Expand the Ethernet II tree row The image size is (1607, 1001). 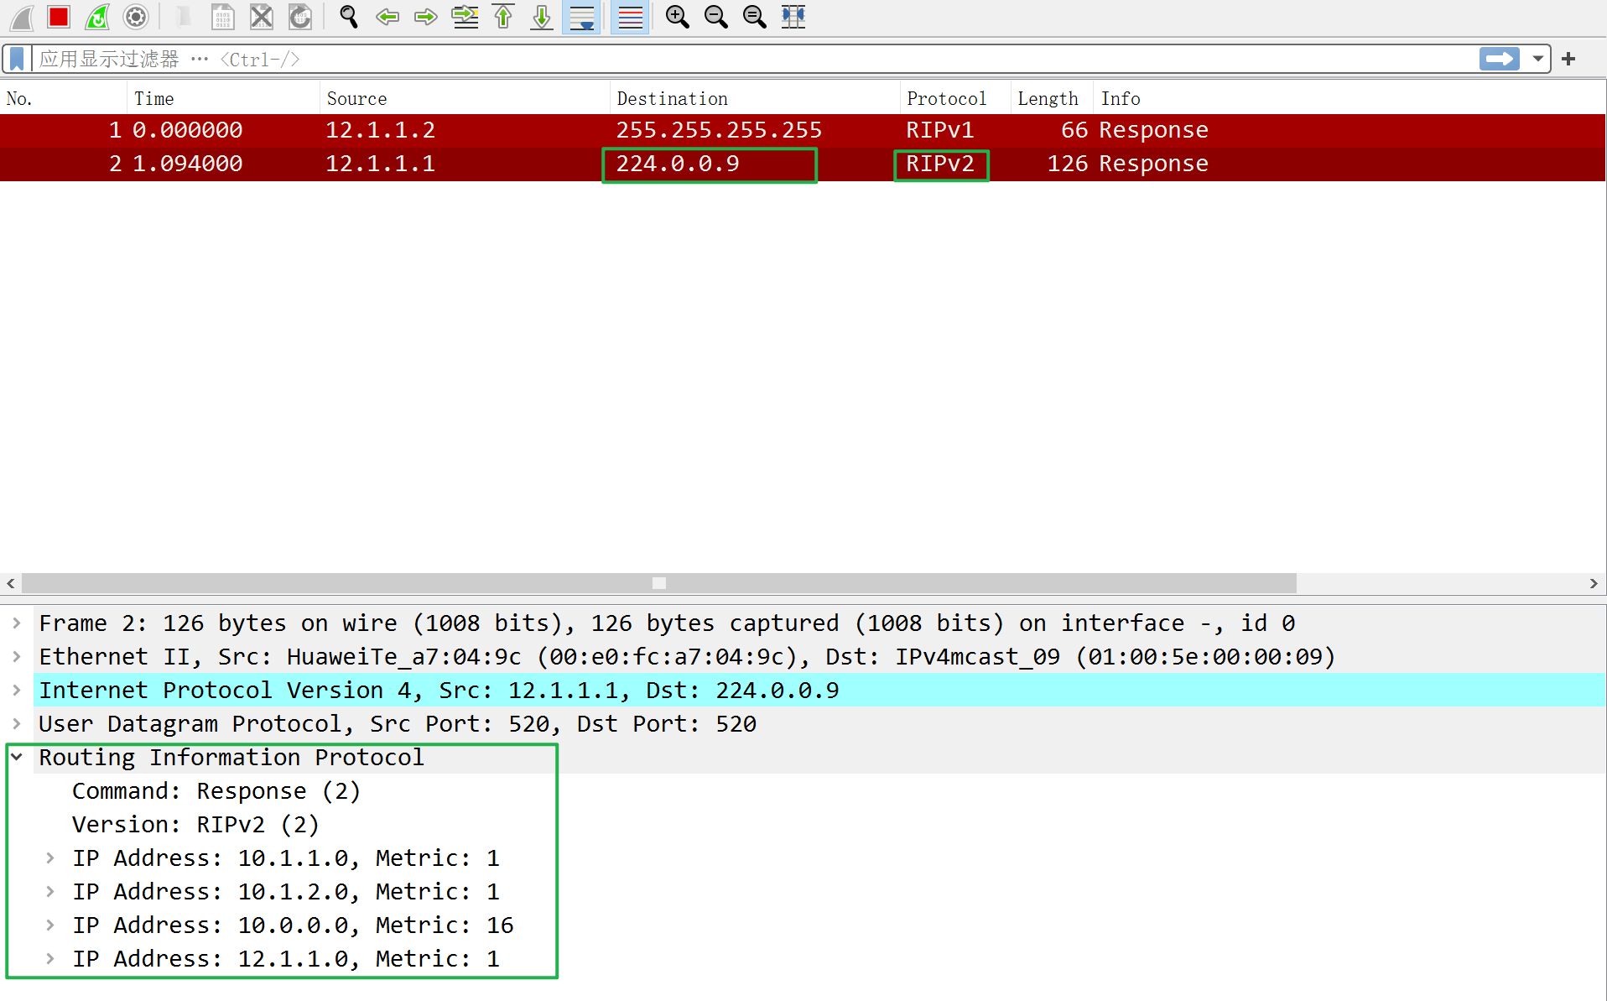coord(16,657)
